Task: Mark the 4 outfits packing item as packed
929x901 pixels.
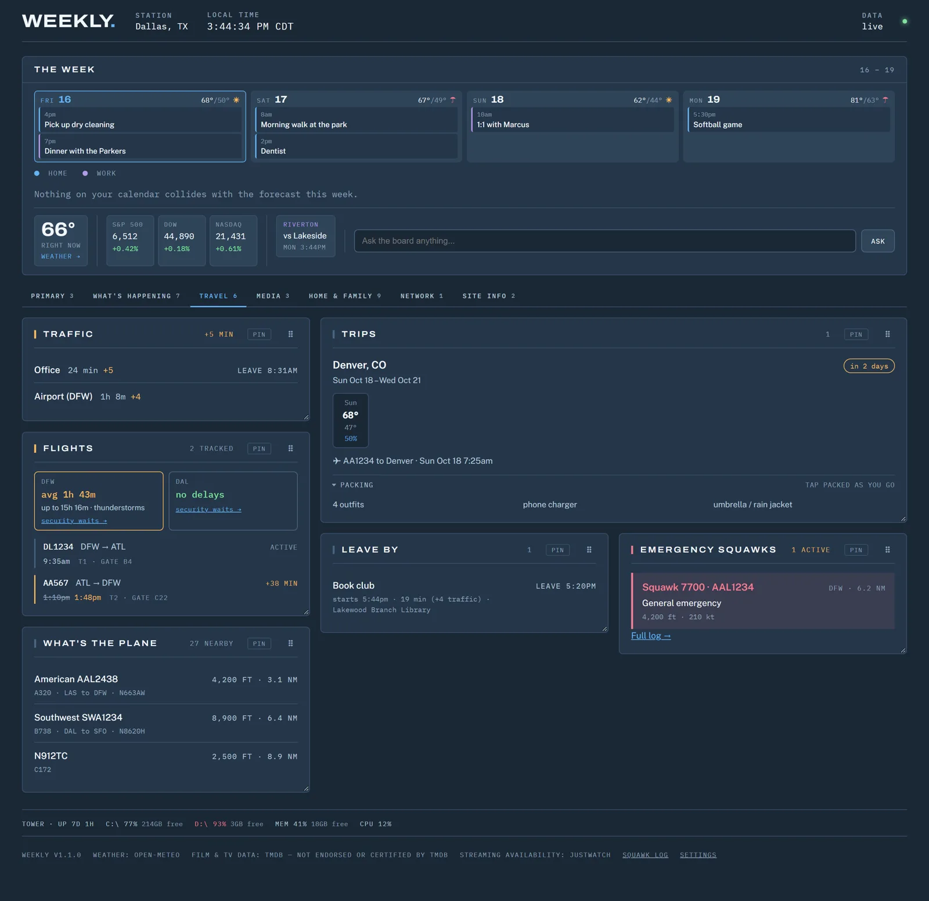Action: pos(348,504)
